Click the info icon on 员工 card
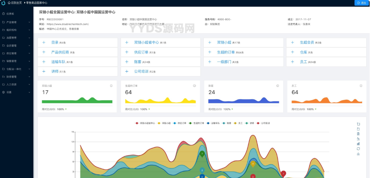This screenshot has height=178, width=370. 360,86
